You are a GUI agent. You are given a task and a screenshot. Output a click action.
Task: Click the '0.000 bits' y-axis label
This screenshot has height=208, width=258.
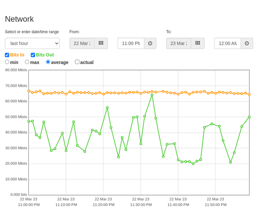point(19,195)
